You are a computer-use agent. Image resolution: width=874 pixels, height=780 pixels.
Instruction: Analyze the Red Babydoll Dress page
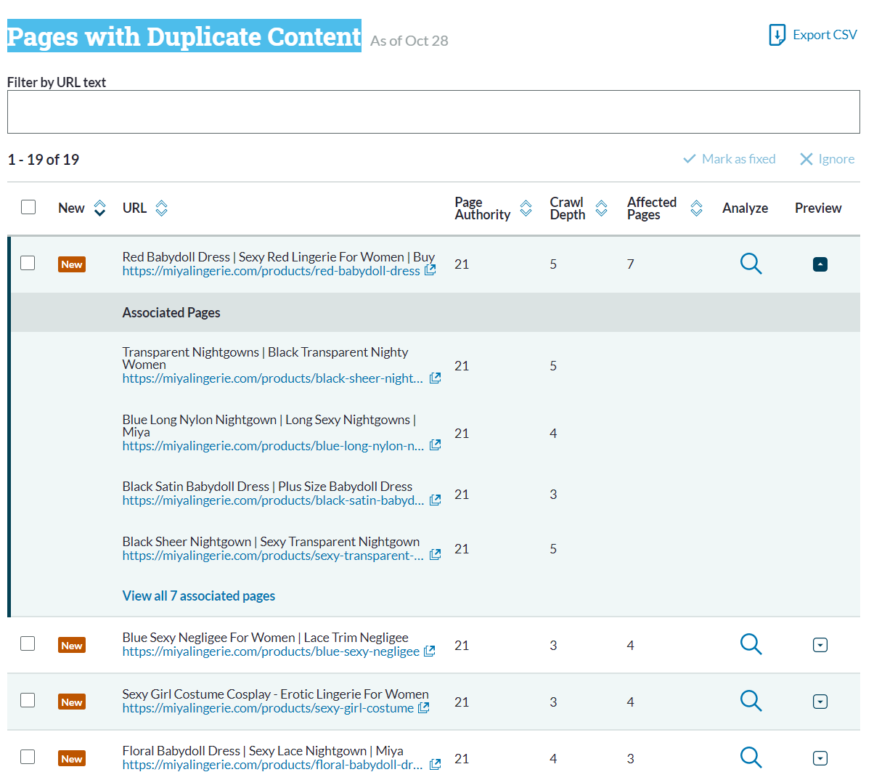(751, 264)
